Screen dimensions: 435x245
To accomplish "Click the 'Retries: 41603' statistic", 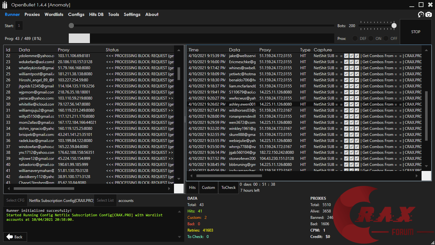I will [x=200, y=230].
